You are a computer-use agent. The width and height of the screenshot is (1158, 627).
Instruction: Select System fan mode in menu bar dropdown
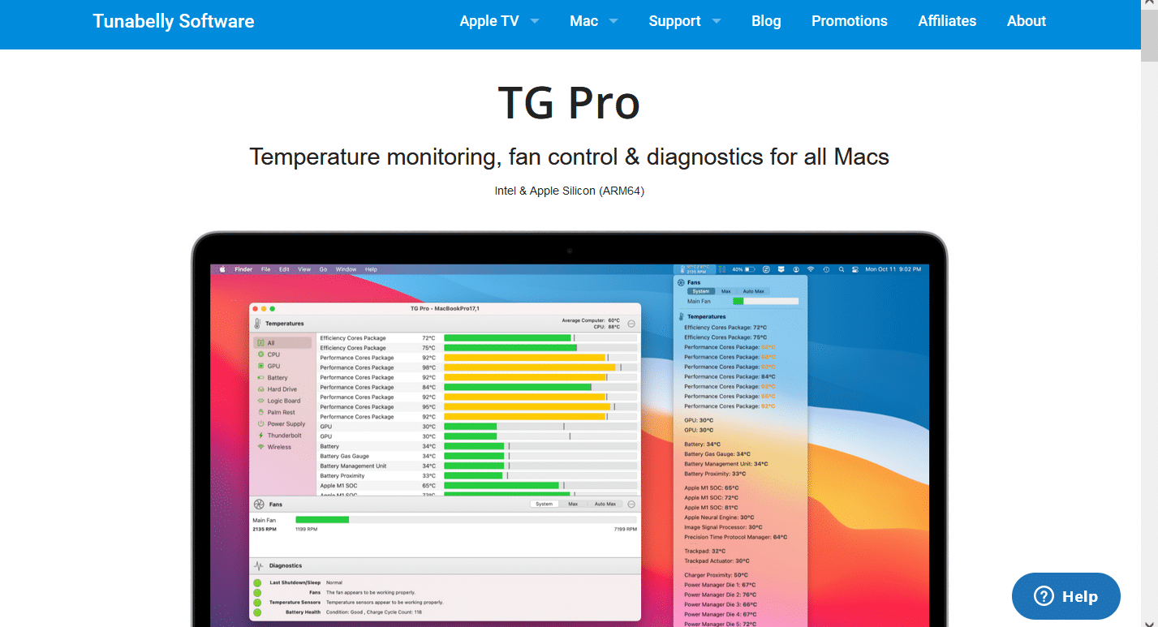[x=701, y=291]
